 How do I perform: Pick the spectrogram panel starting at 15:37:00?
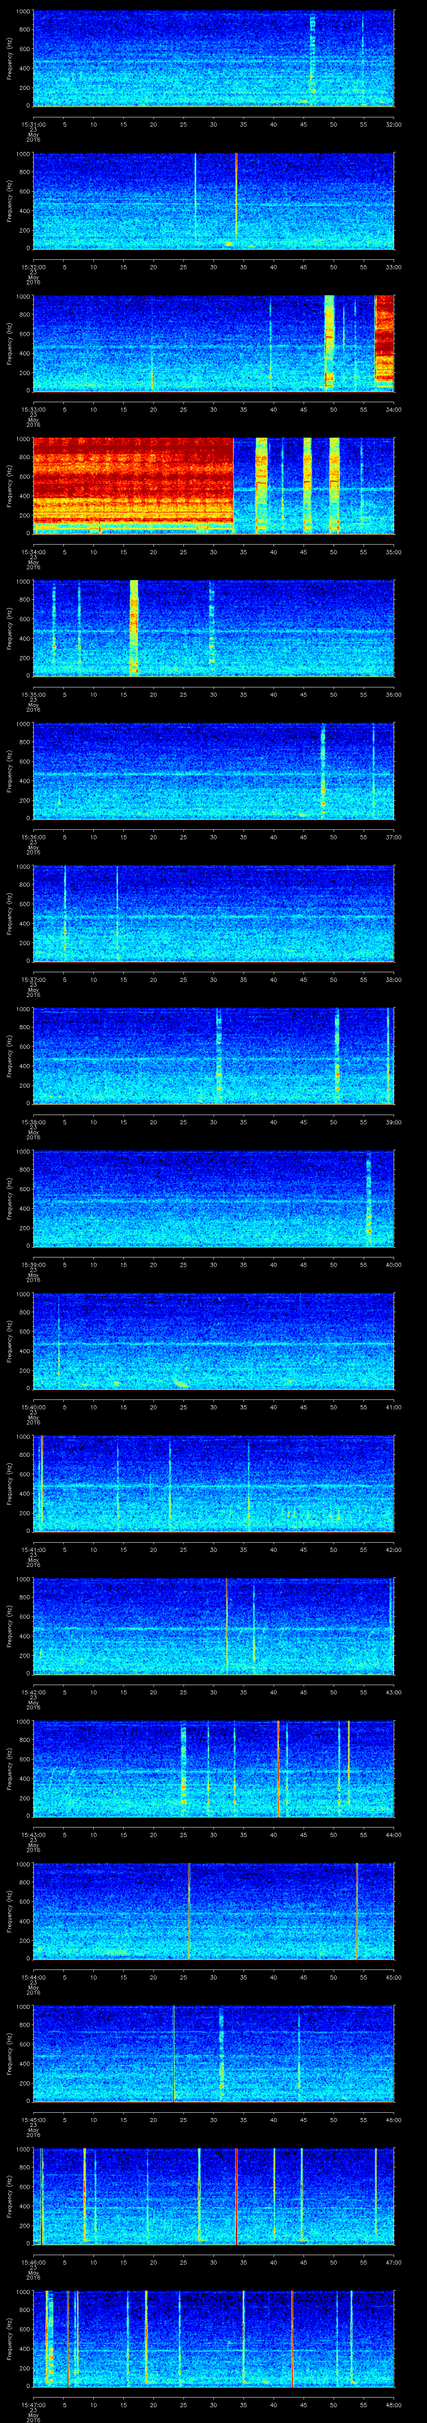pyautogui.click(x=213, y=913)
